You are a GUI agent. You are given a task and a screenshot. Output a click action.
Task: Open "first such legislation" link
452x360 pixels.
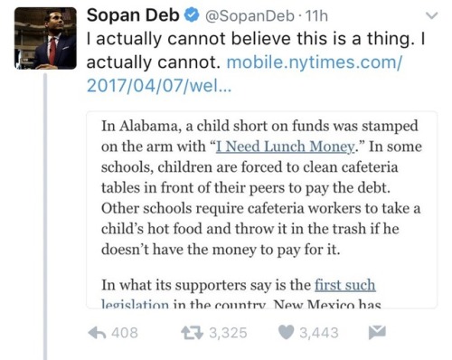click(x=345, y=285)
